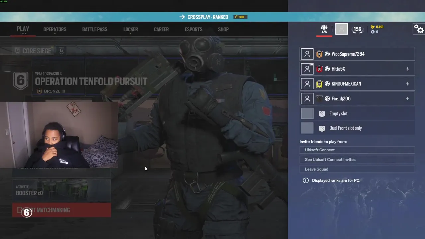425x239 pixels.
Task: Open your player profile avatar
Action: tap(341, 29)
